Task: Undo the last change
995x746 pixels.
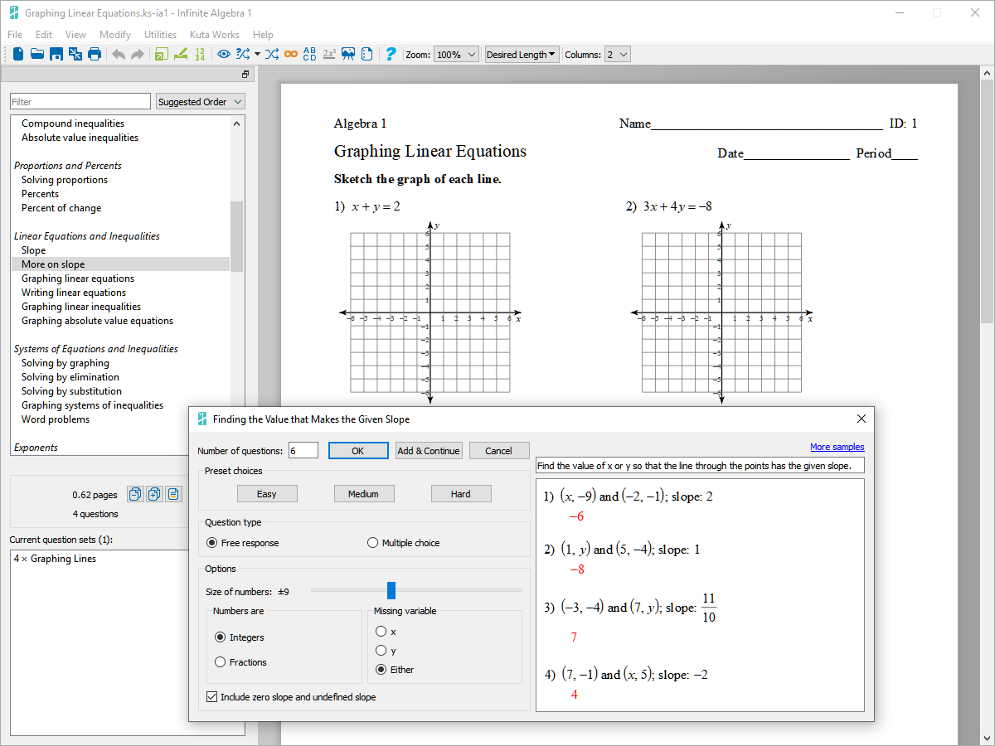Action: pos(118,54)
